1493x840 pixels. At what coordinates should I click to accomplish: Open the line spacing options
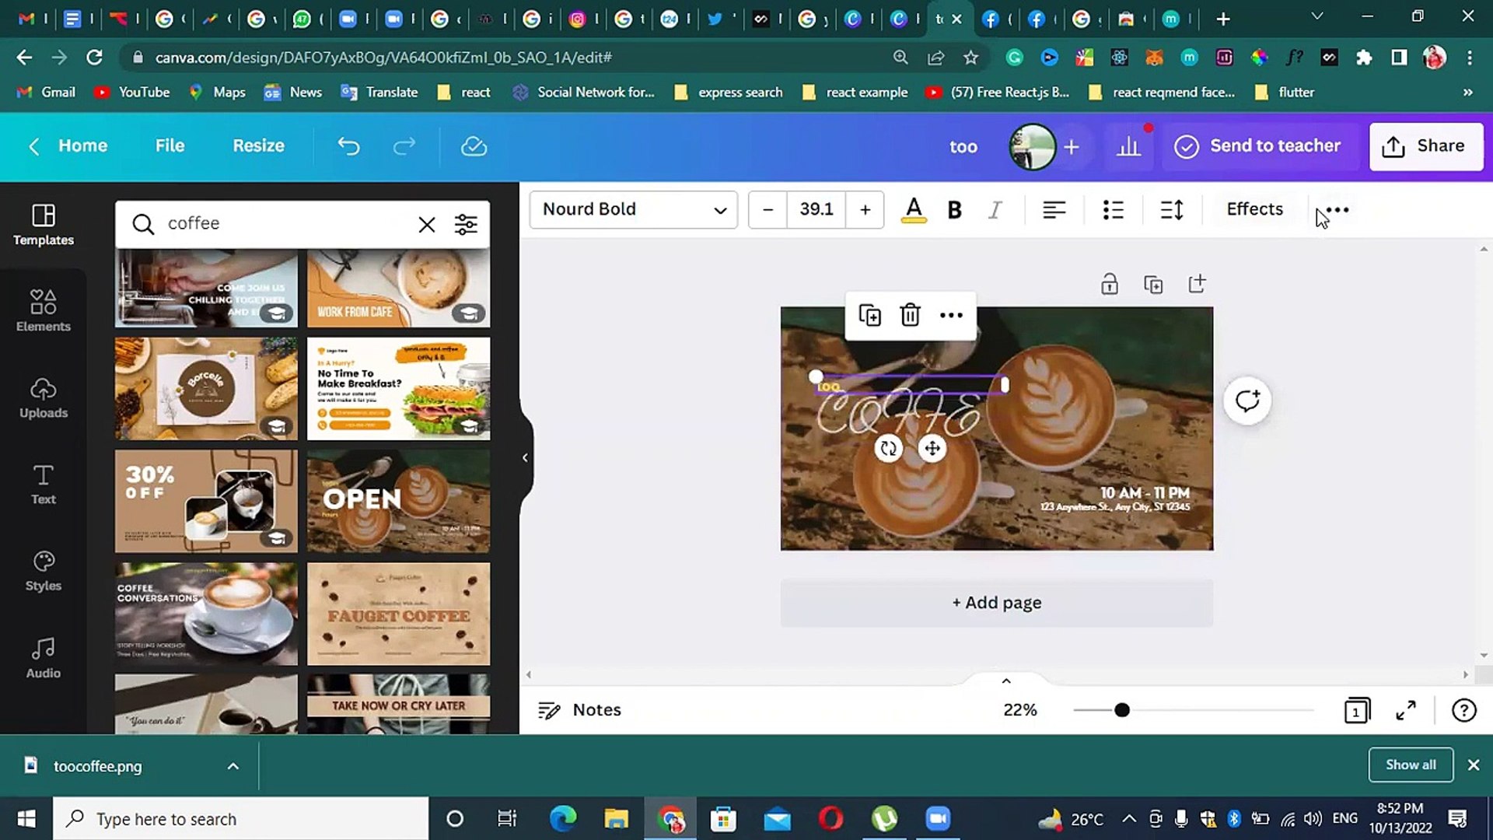tap(1172, 210)
